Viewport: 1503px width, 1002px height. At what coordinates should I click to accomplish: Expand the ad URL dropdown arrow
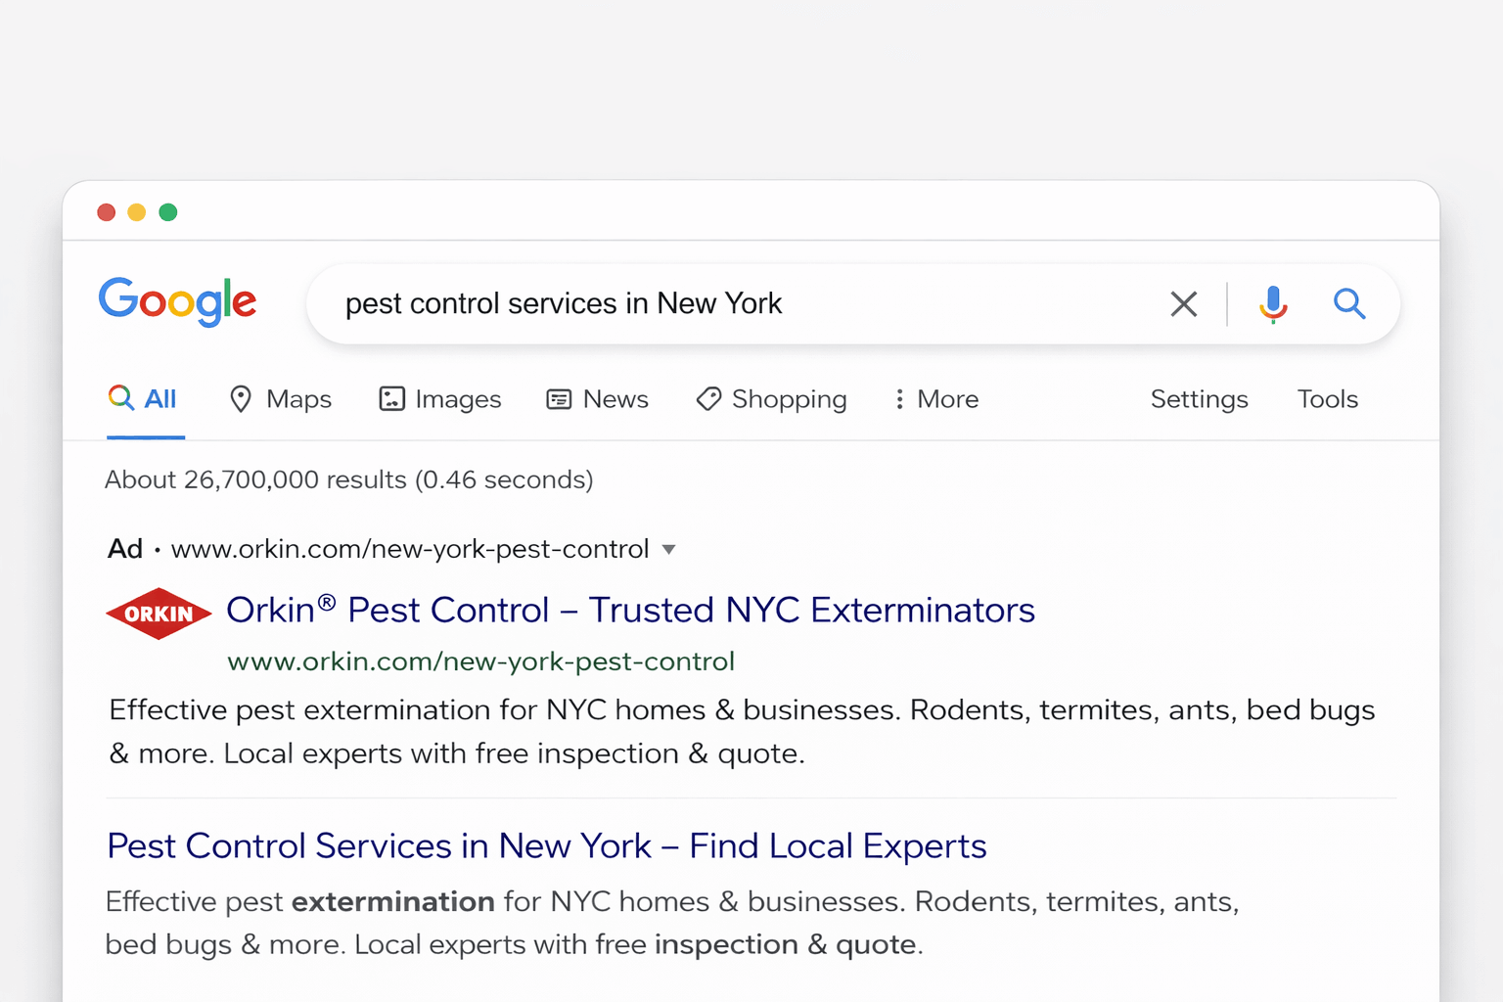pyautogui.click(x=669, y=550)
